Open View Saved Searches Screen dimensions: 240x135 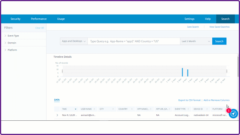(219, 27)
